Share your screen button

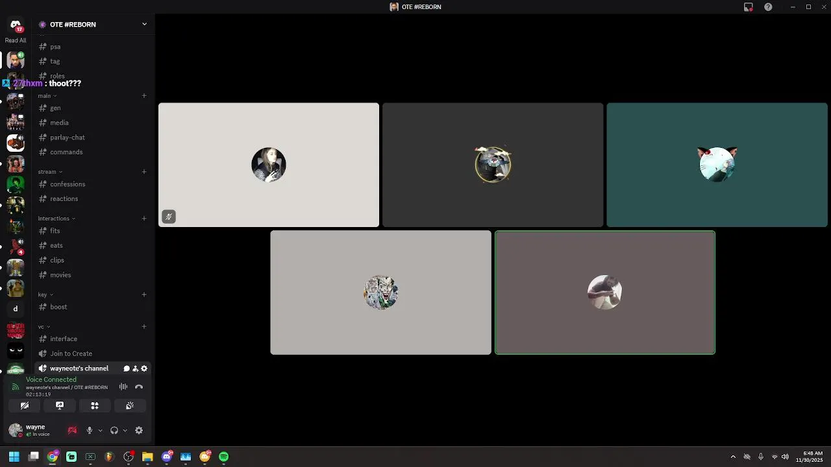click(60, 405)
